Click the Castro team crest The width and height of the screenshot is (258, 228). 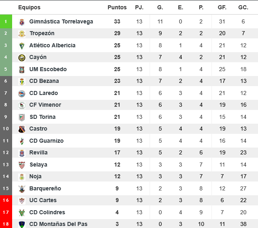(22, 129)
